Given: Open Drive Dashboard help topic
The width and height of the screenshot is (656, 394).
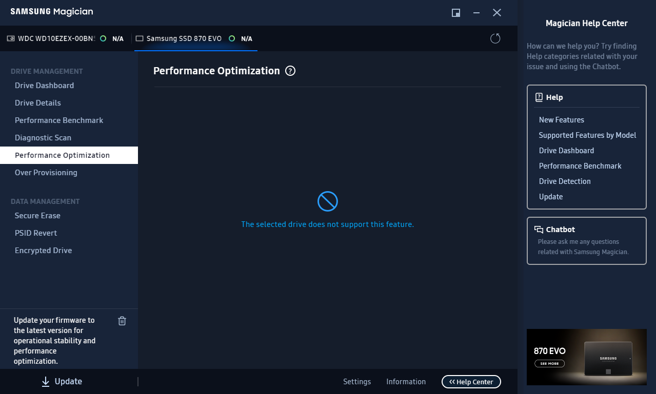Looking at the screenshot, I should point(566,151).
